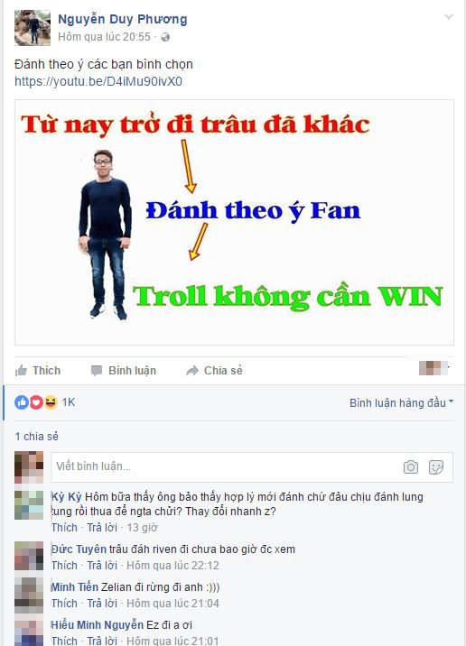Click the red heart reaction icon
The height and width of the screenshot is (646, 466).
[36, 402]
